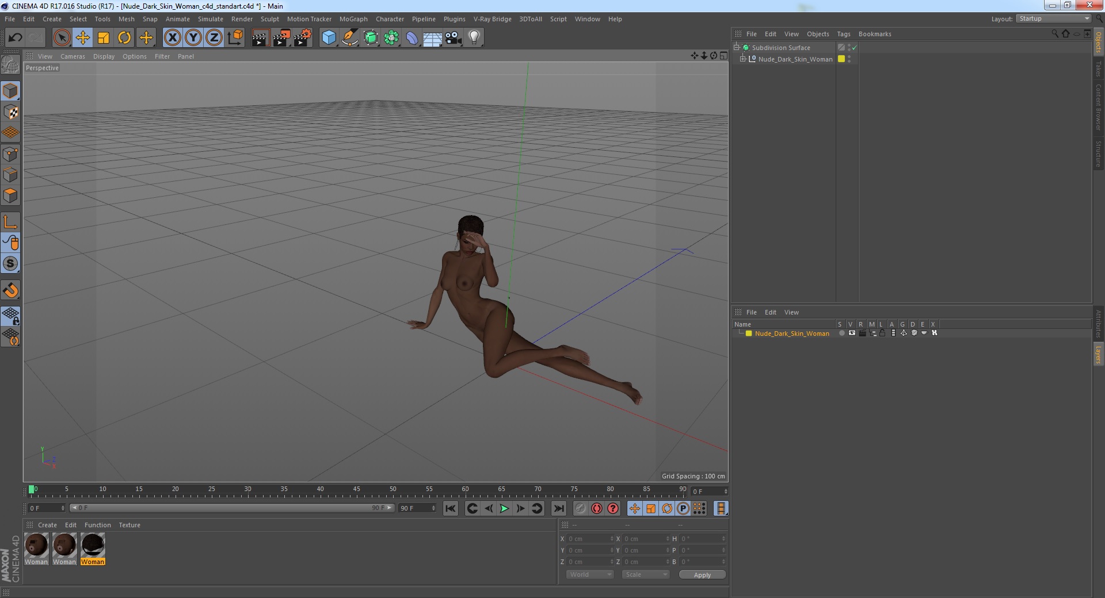
Task: Toggle the coordinate system icon
Action: (235, 38)
